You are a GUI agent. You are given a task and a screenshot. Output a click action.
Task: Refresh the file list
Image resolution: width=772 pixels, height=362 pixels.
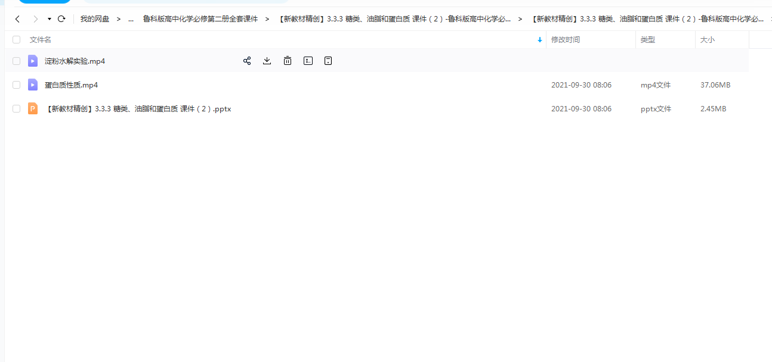pos(61,19)
